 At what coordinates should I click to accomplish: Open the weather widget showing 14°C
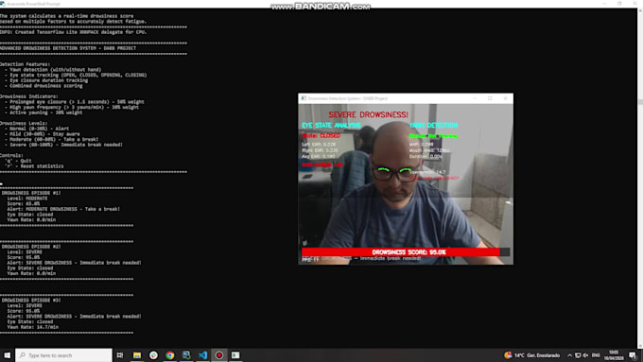point(531,355)
